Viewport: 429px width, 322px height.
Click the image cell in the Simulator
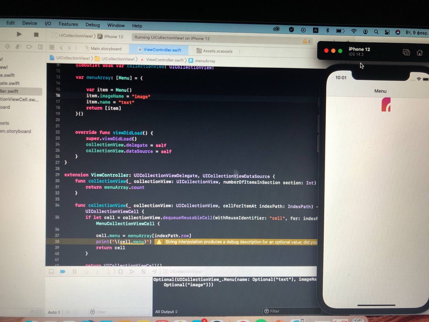click(x=386, y=105)
